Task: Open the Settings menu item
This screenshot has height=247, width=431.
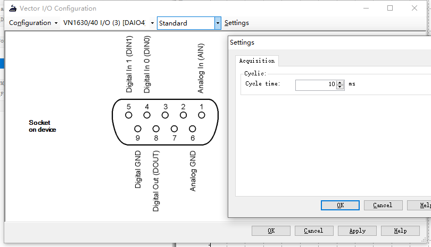Action: 236,23
